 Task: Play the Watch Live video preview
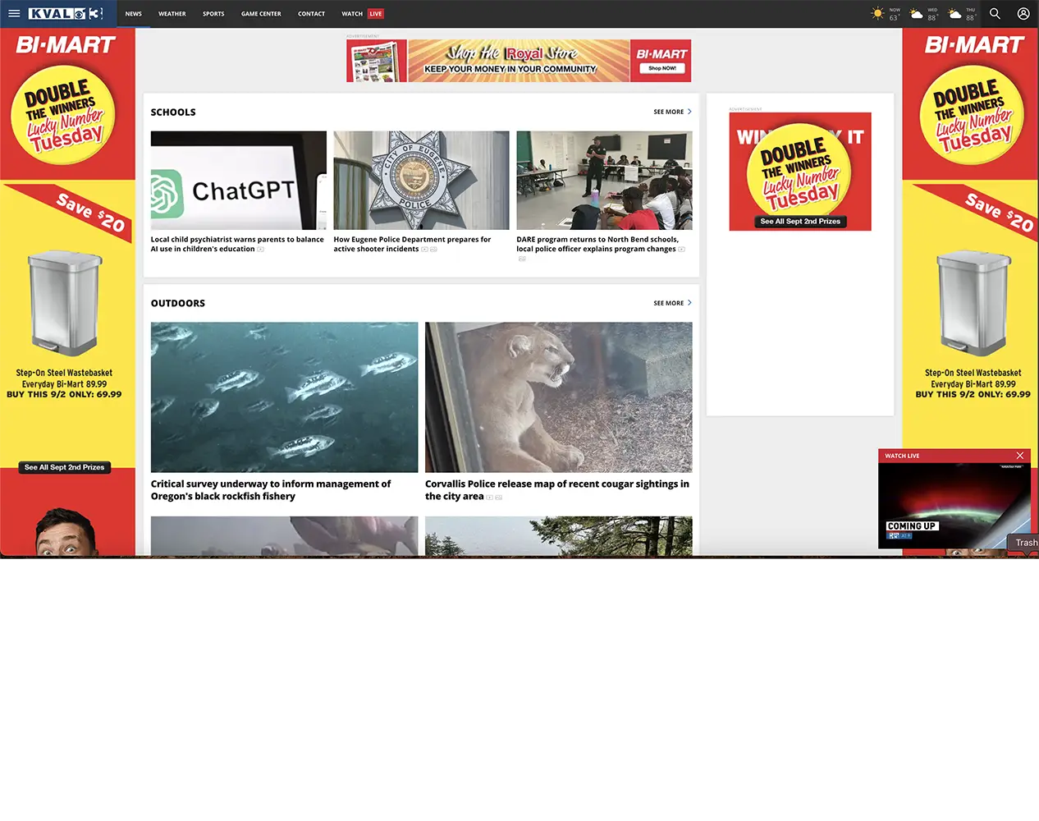(x=954, y=506)
